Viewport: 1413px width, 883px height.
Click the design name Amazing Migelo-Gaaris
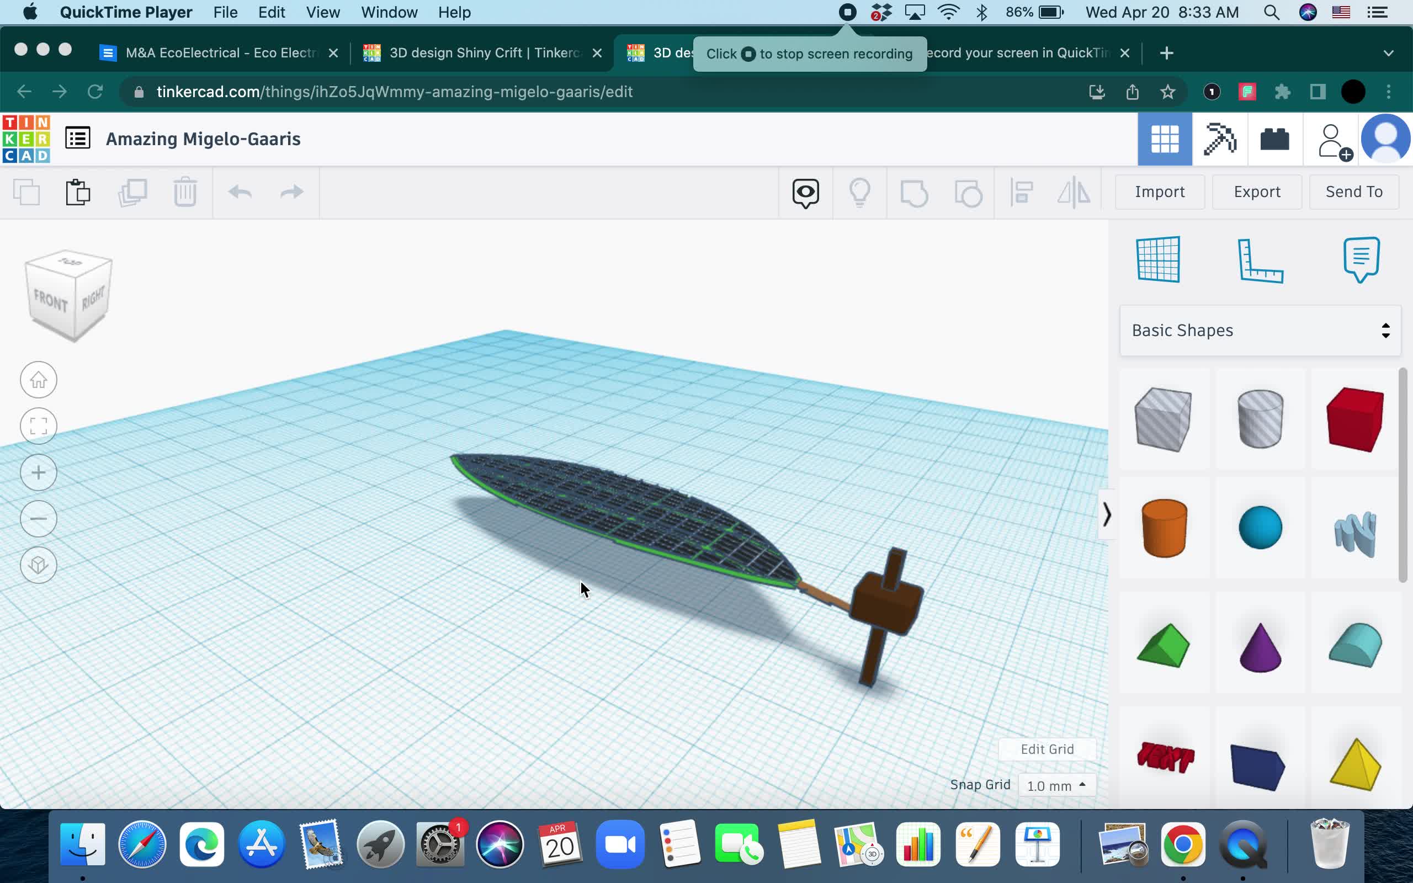pos(203,139)
